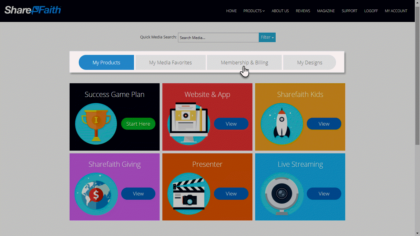Viewport: 420px width, 236px height.
Task: Click the Sharefaith Kids title
Action: pyautogui.click(x=300, y=95)
